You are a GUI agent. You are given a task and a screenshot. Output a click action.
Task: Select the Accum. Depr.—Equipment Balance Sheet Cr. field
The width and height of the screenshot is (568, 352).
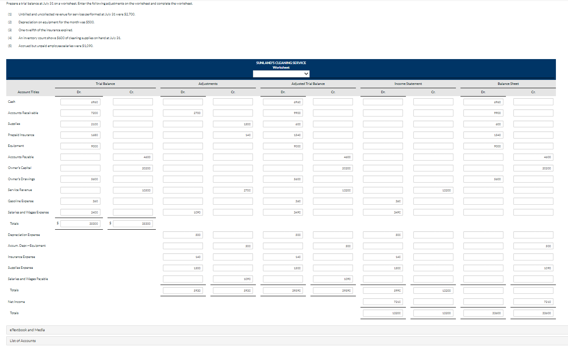533,245
